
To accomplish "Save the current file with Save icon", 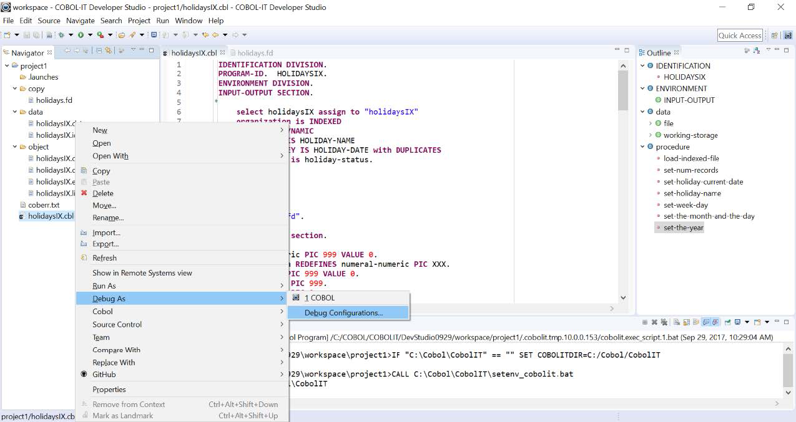I will pos(27,36).
